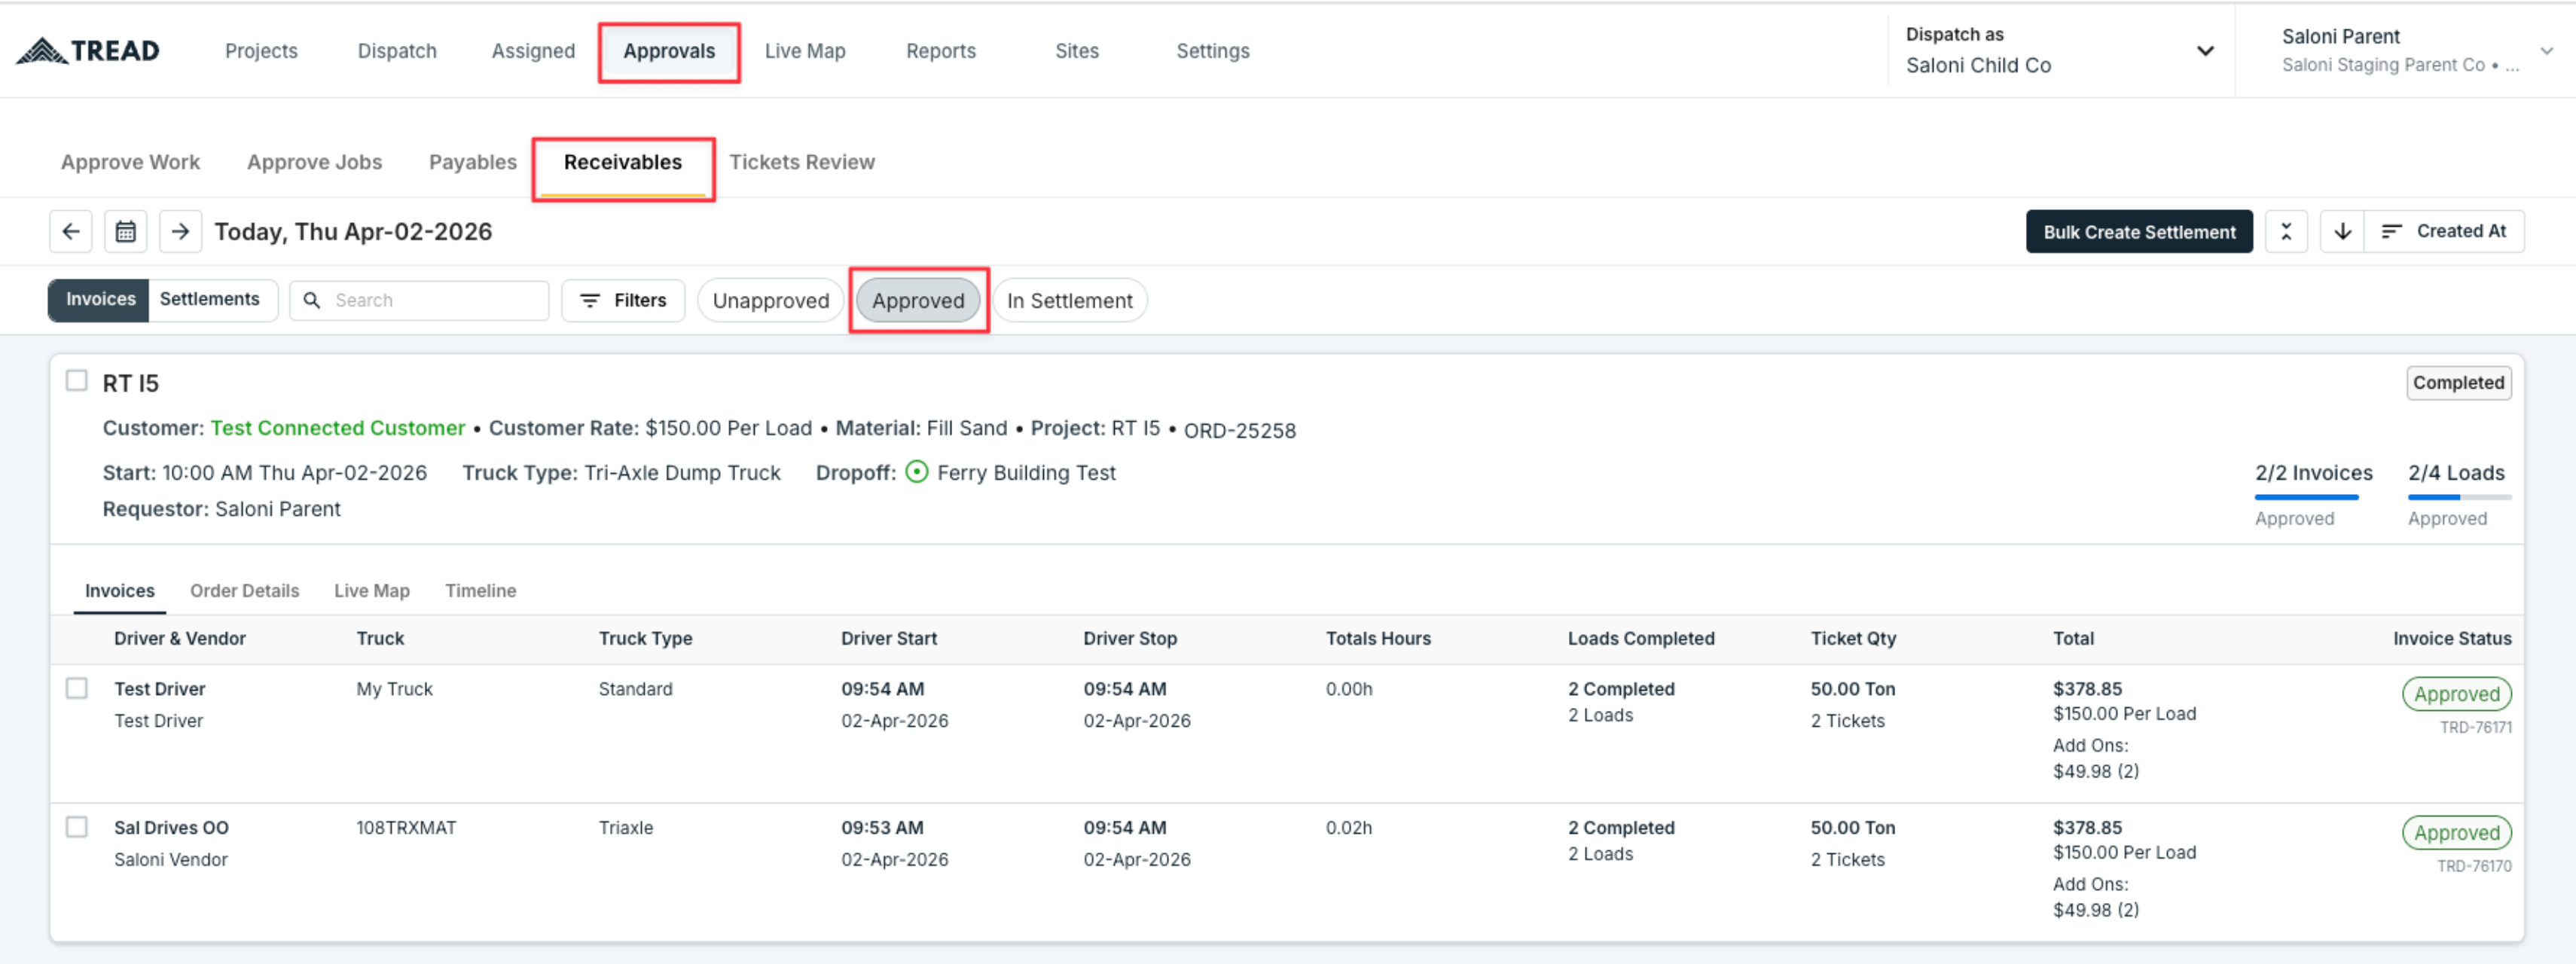Switch to Approve Jobs tab
This screenshot has height=964, width=2576.
[314, 162]
